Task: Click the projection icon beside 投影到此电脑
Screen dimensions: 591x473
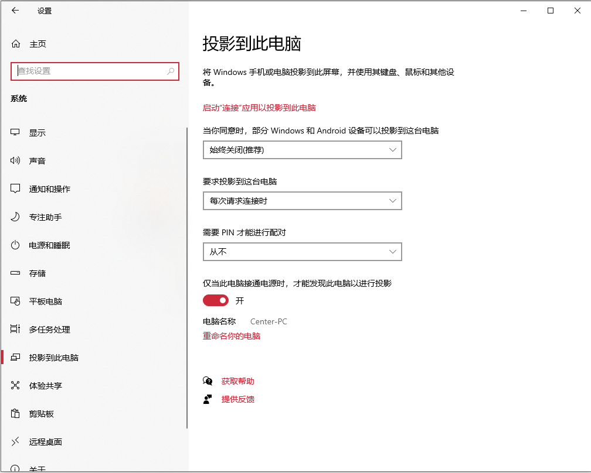Action: [15, 358]
